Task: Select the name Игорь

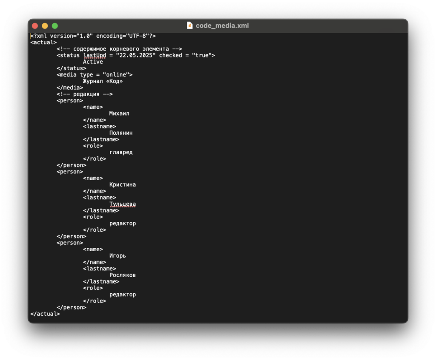Action: 119,255
